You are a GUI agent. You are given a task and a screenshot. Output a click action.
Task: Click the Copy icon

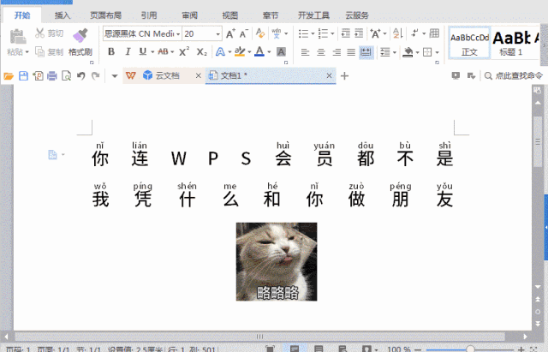click(x=39, y=51)
